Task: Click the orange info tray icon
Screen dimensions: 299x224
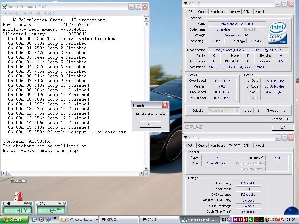Action: (267, 220)
